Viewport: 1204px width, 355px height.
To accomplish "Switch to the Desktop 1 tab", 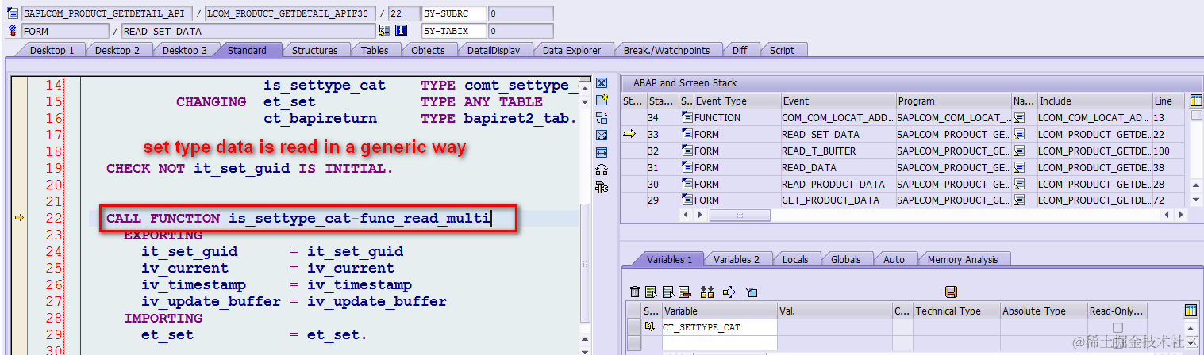I will coord(52,50).
